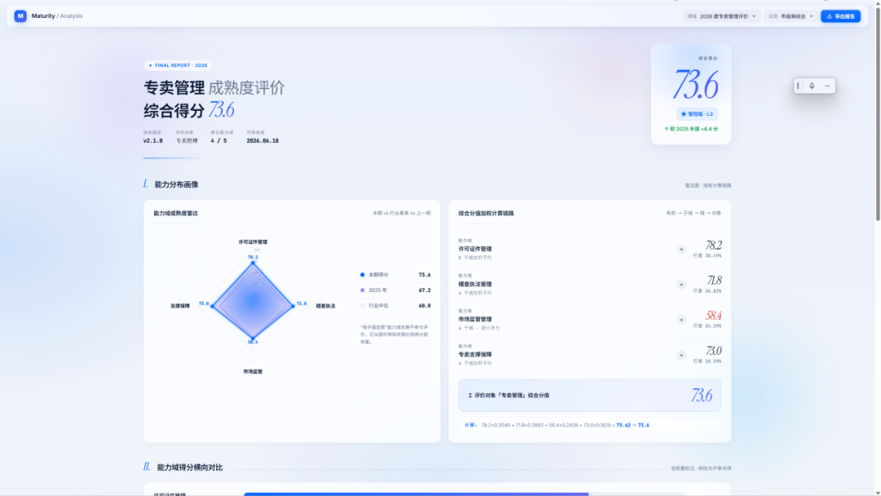The width and height of the screenshot is (881, 496).
Task: Click the 导出报告 export button
Action: 840,16
